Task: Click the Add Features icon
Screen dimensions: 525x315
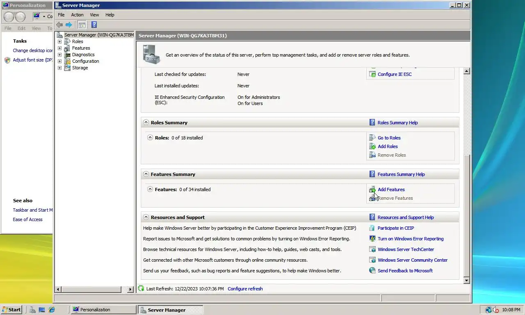Action: coord(372,189)
